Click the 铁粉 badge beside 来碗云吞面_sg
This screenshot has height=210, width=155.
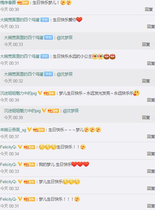tap(39, 130)
